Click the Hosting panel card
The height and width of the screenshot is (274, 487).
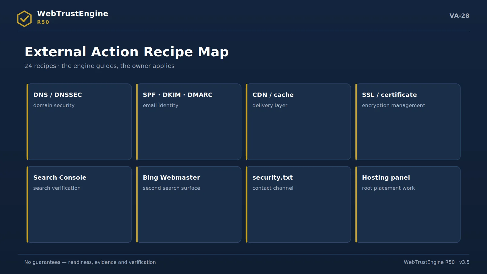point(408,205)
